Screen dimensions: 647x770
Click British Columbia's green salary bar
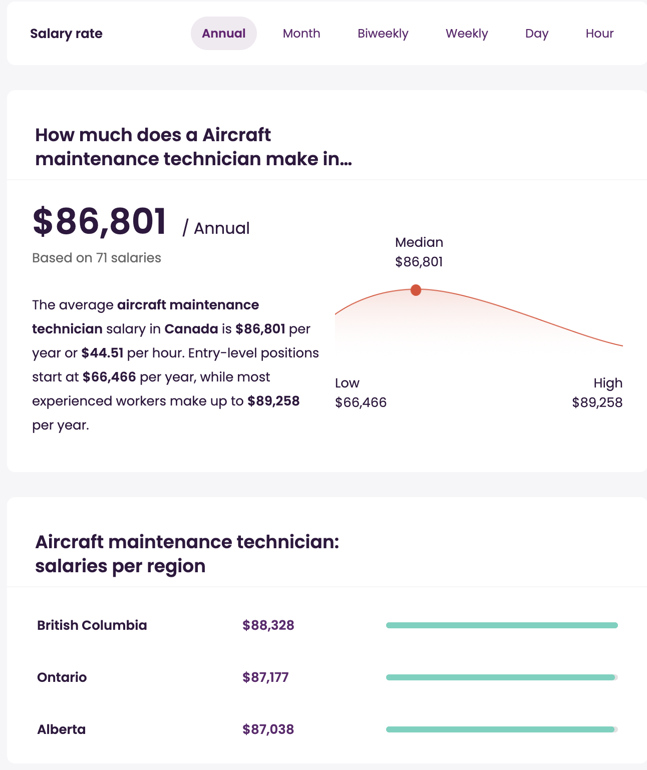coord(502,625)
